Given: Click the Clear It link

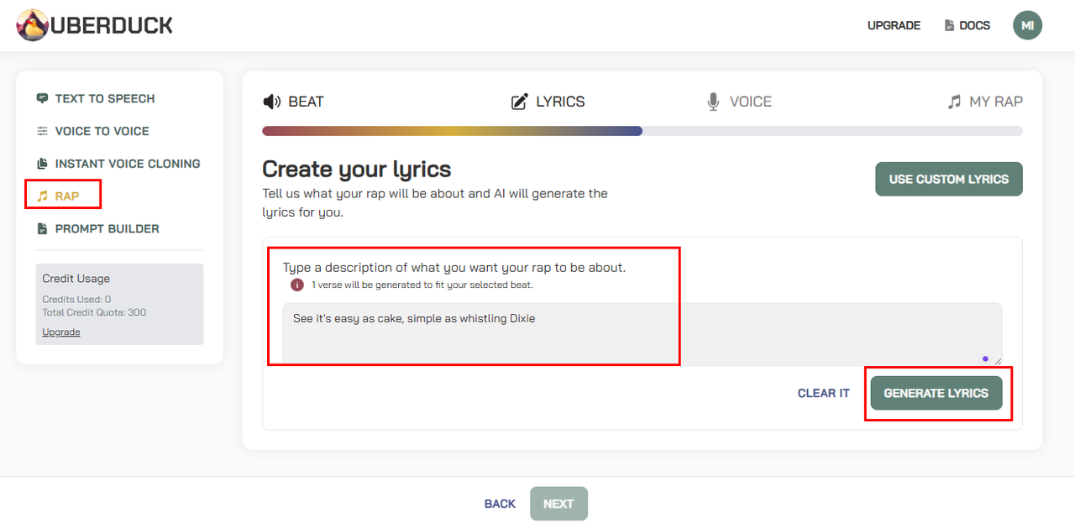Looking at the screenshot, I should (x=823, y=393).
